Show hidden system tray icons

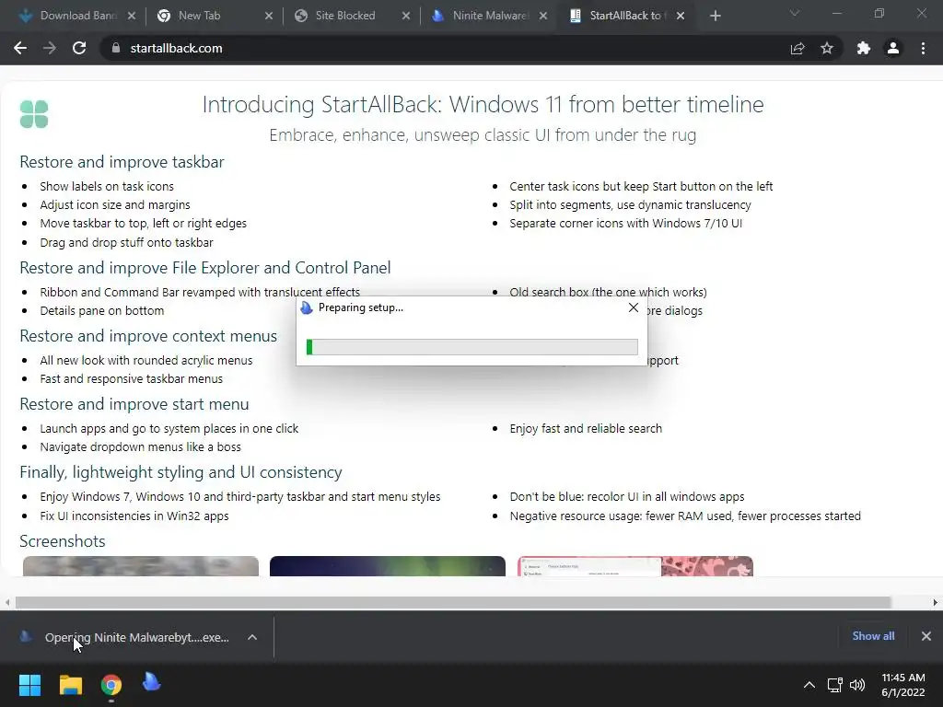tap(809, 685)
